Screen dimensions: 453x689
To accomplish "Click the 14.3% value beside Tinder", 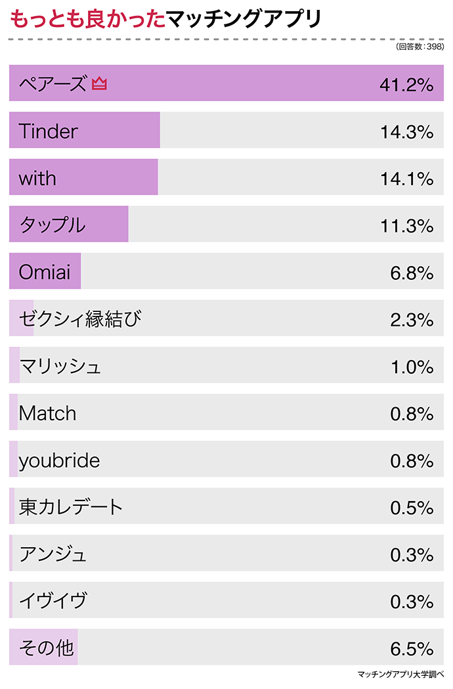I will click(406, 131).
